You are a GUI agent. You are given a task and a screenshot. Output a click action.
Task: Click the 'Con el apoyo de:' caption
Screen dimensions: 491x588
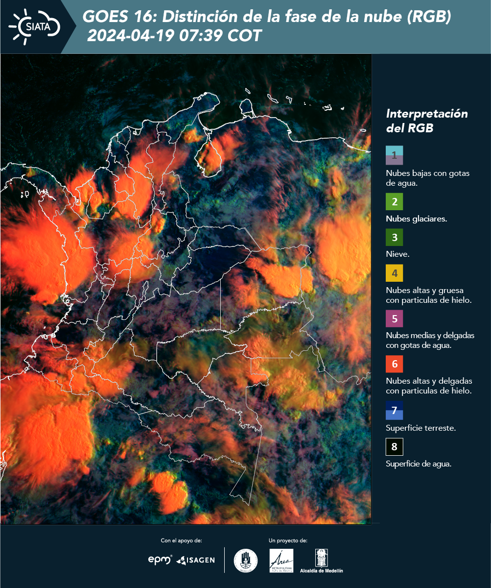pyautogui.click(x=181, y=540)
